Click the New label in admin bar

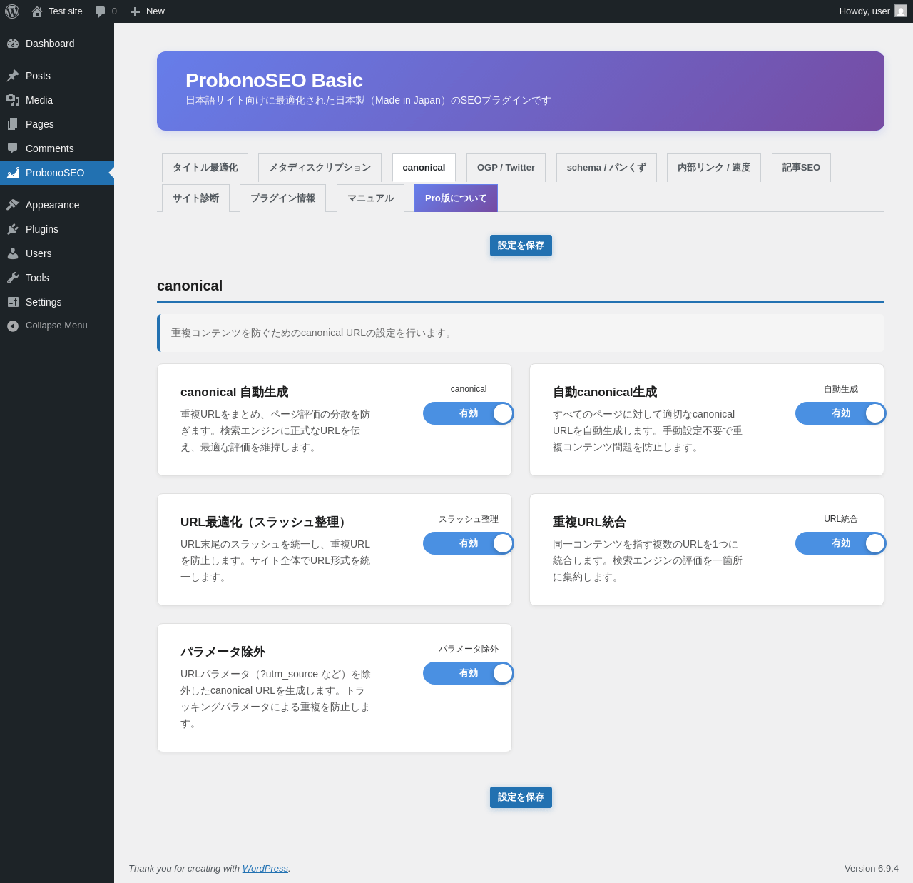(x=155, y=11)
